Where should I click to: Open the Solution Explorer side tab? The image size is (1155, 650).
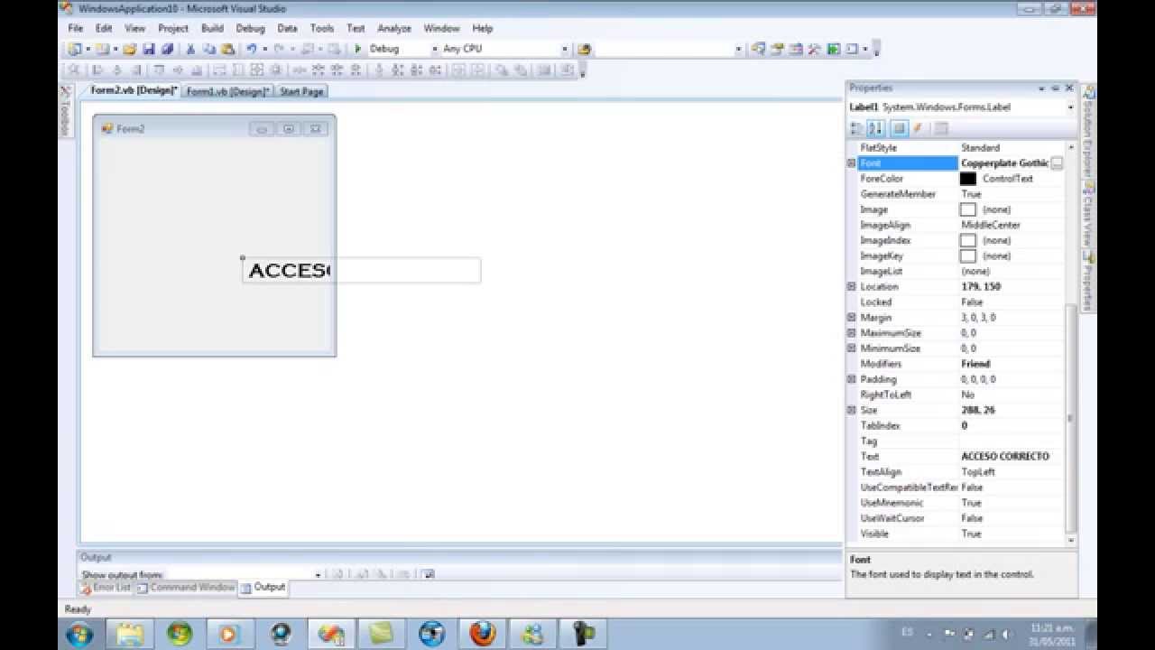coord(1088,132)
